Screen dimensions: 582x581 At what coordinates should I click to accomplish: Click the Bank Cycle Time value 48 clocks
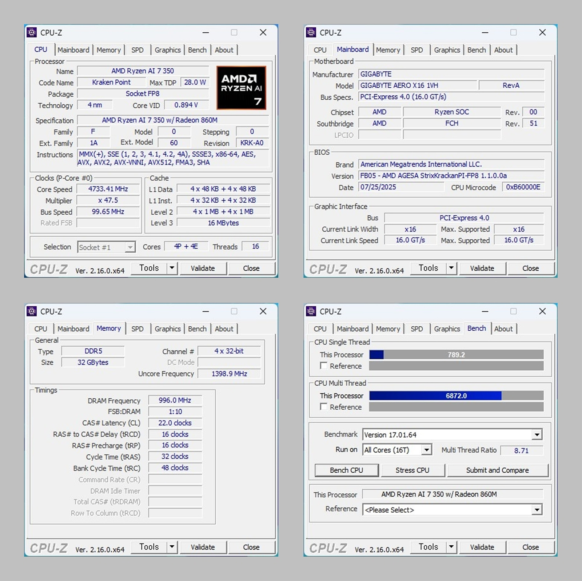pyautogui.click(x=175, y=467)
